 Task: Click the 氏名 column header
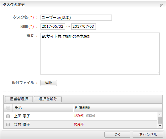pos(43,108)
